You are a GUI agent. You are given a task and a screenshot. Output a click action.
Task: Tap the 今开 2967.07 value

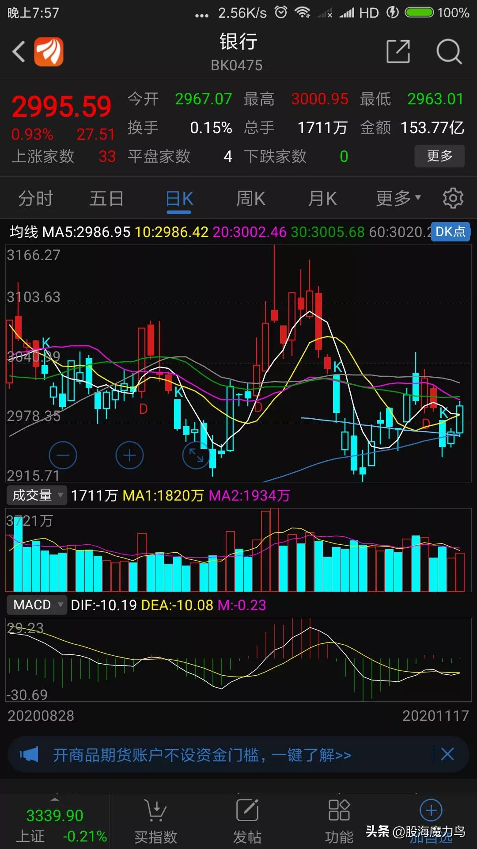tap(204, 99)
